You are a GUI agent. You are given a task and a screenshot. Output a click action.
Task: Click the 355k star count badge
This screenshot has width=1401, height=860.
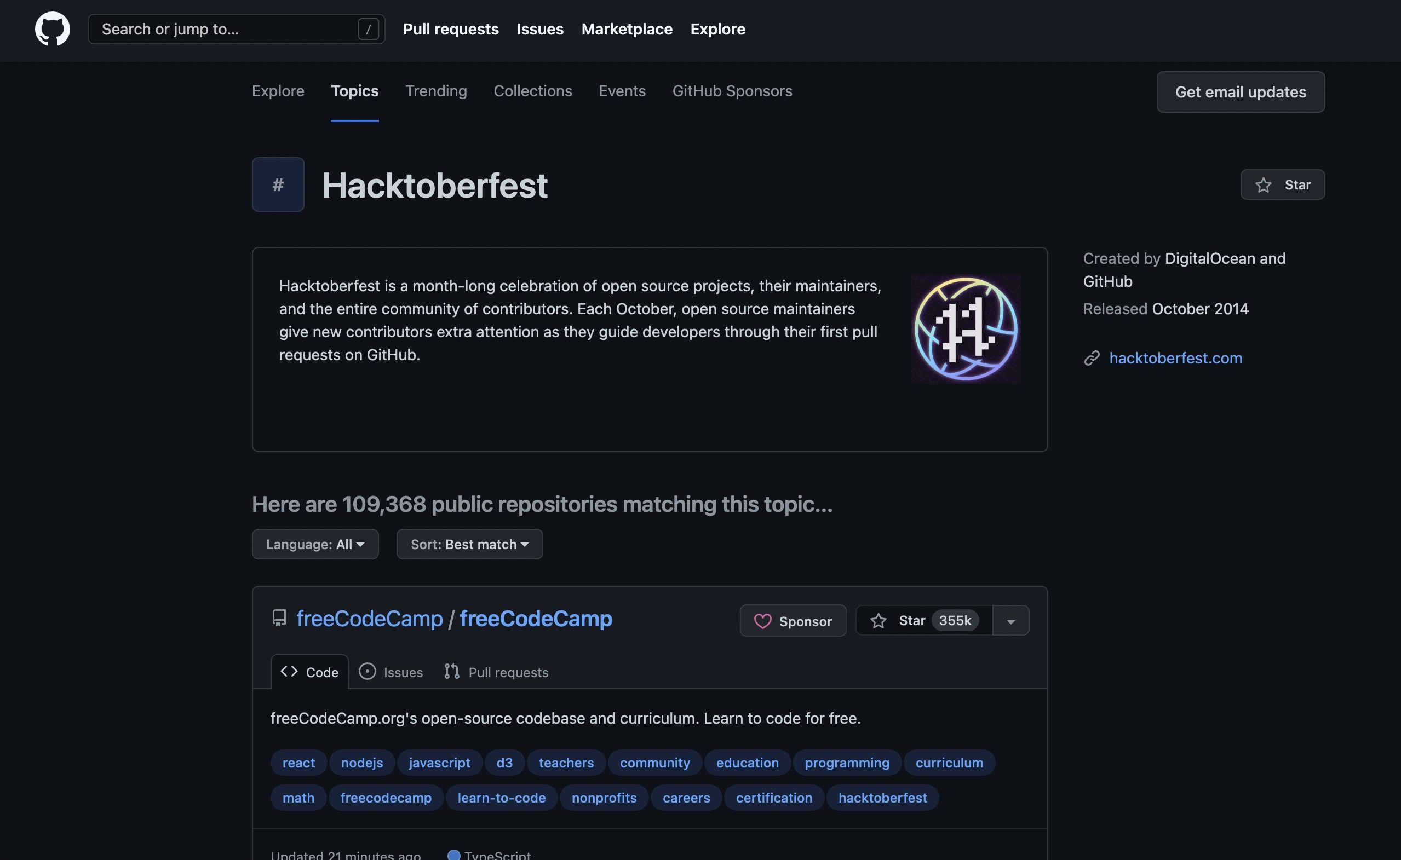[955, 621]
